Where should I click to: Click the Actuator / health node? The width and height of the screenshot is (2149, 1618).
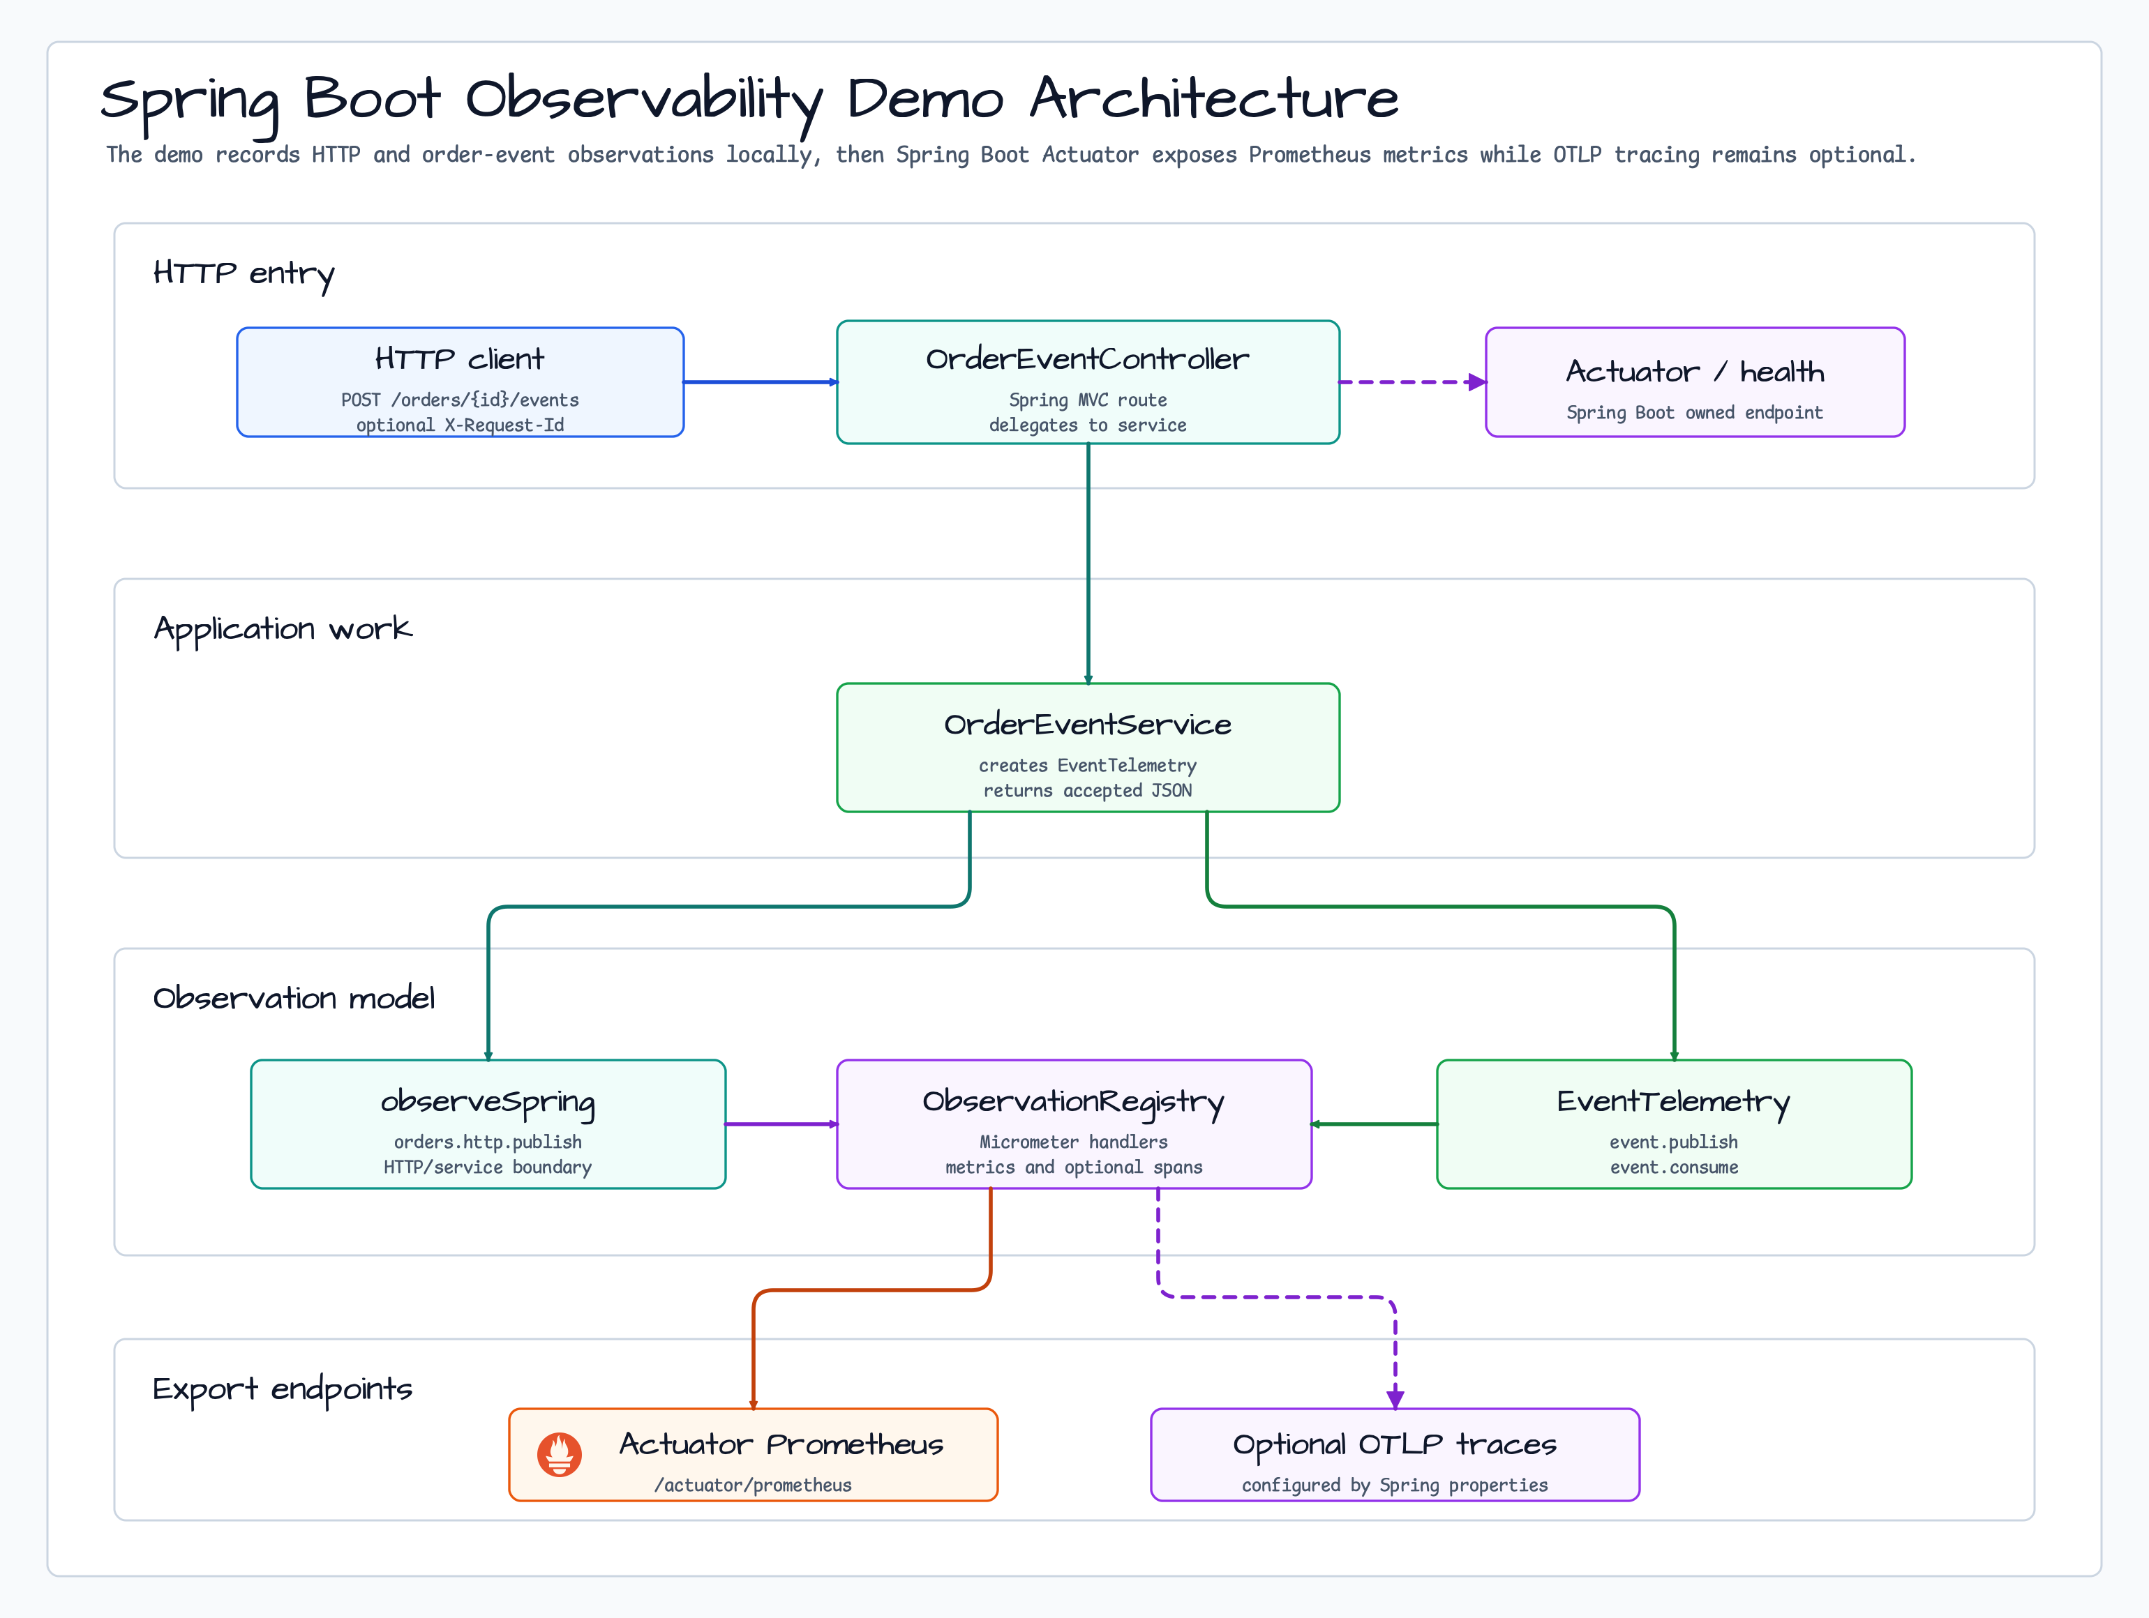1694,381
